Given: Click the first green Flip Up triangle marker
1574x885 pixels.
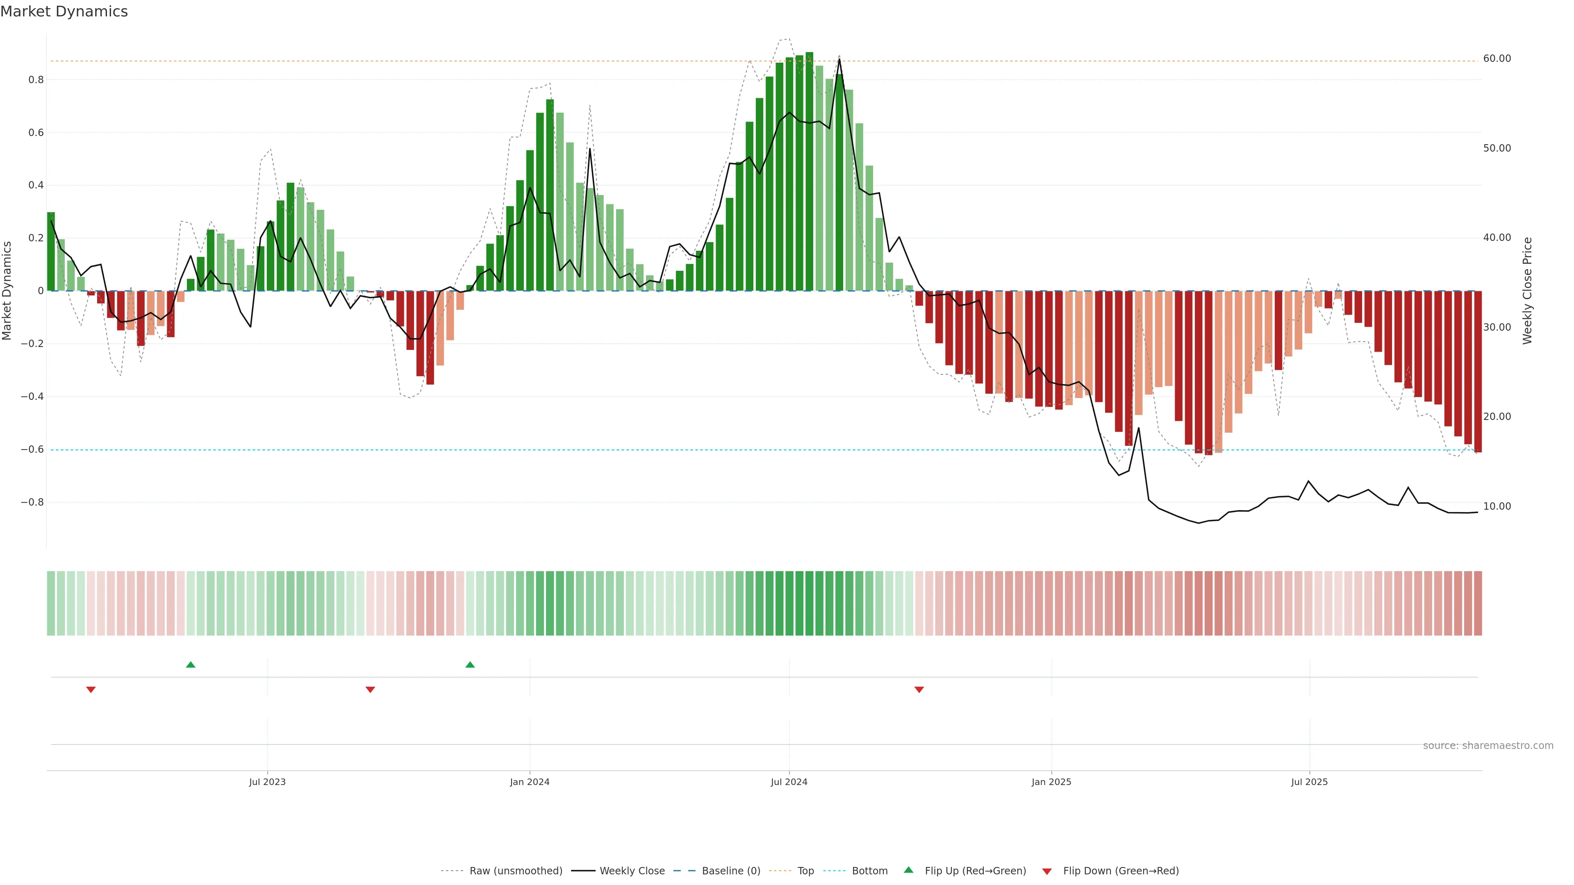Looking at the screenshot, I should [191, 665].
